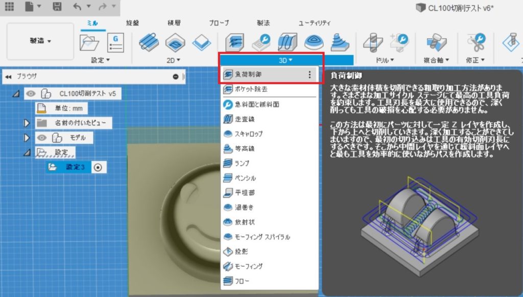Undo the last action

[78, 6]
